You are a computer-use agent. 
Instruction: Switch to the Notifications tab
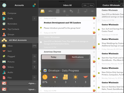click(78, 57)
